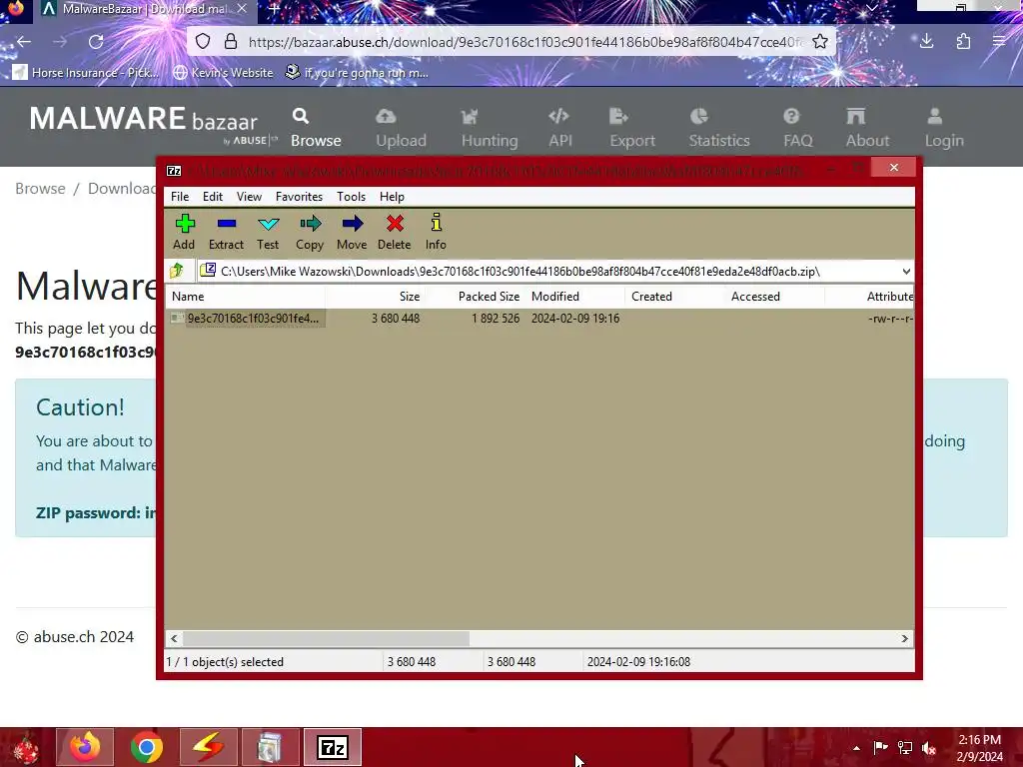Show site security padlock information
This screenshot has height=767, width=1023.
(231, 42)
